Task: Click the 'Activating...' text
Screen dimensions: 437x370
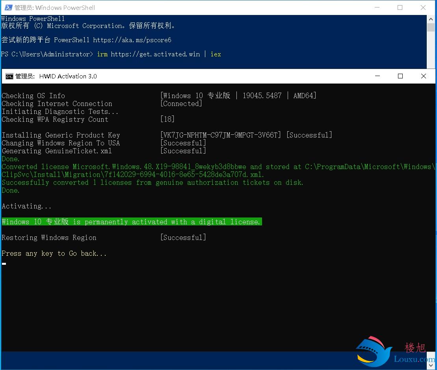Action: [x=26, y=206]
